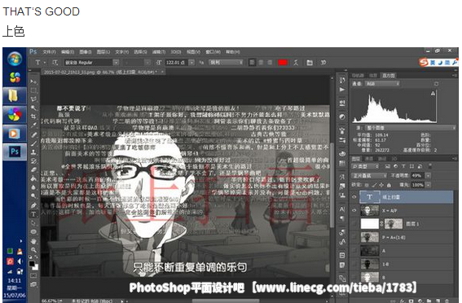
Task: Open the 文件(F) menu
Action: (49, 52)
